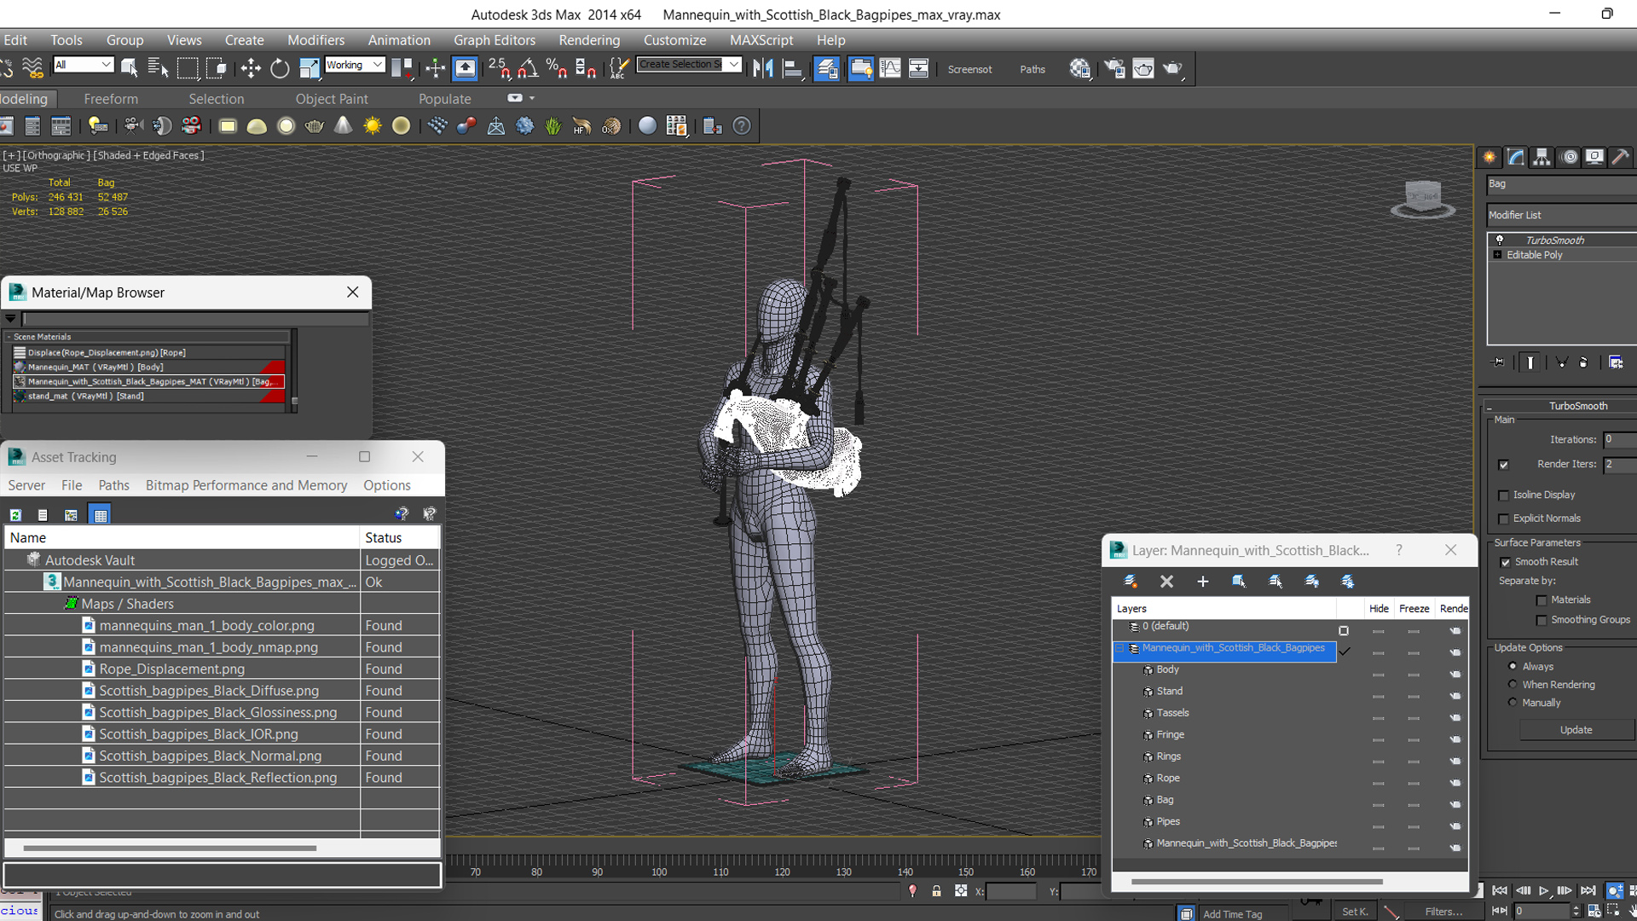Open the Graph Editors menu

(x=495, y=40)
